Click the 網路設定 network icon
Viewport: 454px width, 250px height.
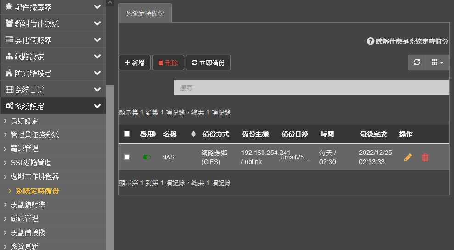[x=9, y=57]
